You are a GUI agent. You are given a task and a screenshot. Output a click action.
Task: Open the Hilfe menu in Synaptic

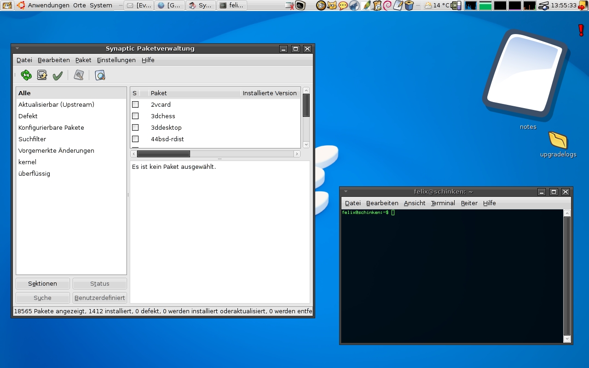point(148,60)
